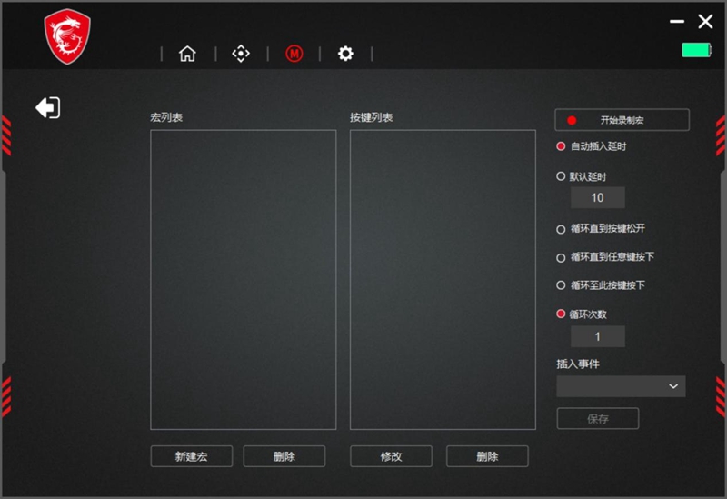Click 删除 next to 新建宏
Image resolution: width=727 pixels, height=499 pixels.
[x=284, y=456]
